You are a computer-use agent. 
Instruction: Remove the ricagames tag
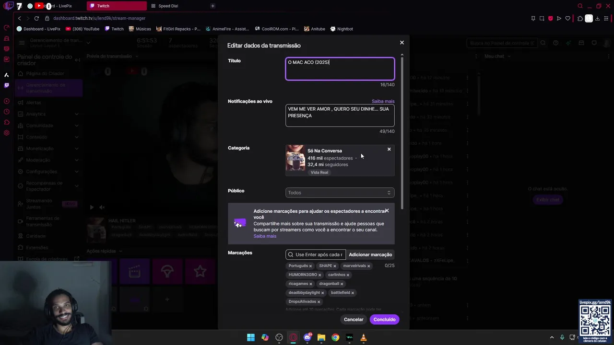(311, 284)
